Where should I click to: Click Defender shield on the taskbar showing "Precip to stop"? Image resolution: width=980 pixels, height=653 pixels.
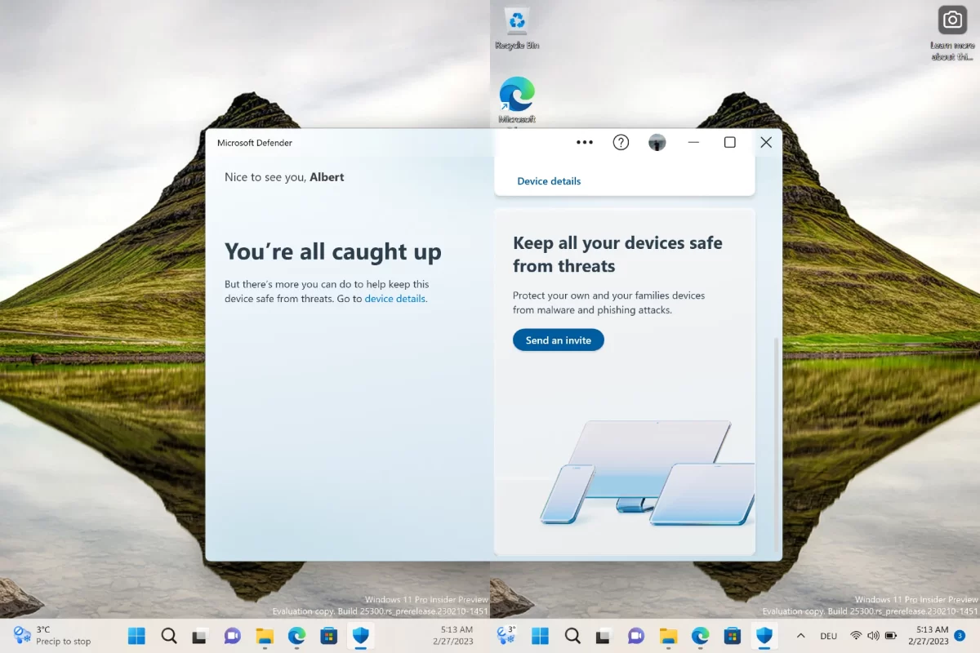click(360, 636)
